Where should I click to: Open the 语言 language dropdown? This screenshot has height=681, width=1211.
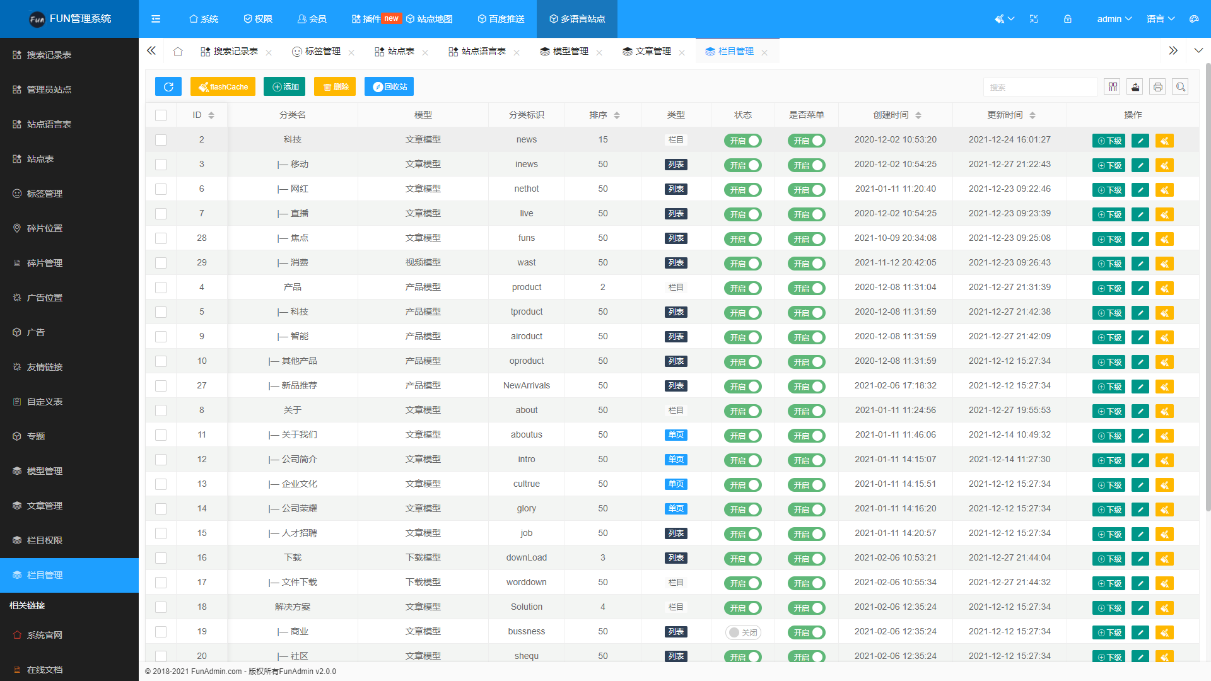tap(1160, 19)
